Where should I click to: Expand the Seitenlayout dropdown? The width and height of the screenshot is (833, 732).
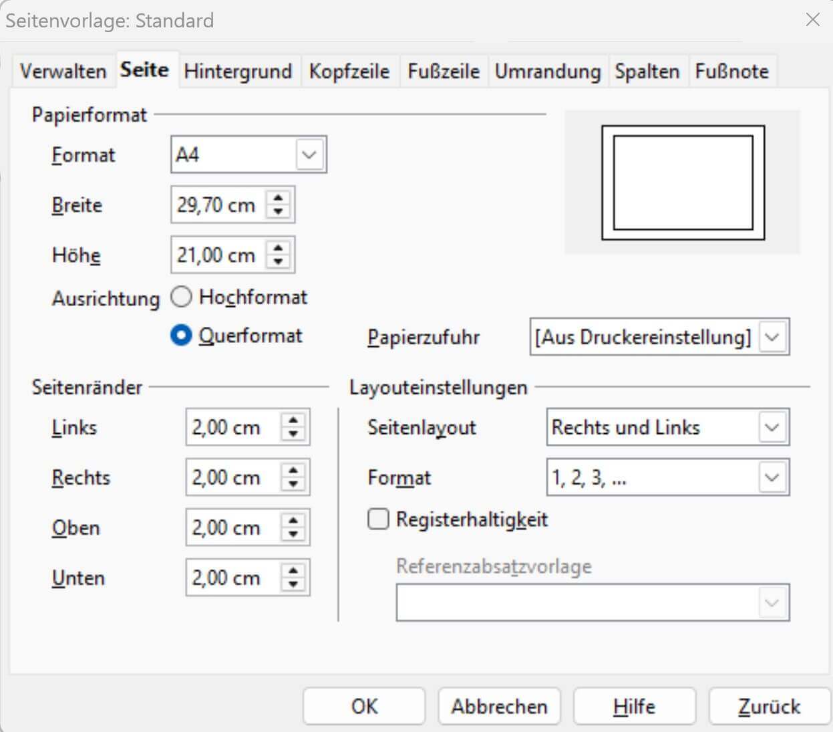click(772, 427)
